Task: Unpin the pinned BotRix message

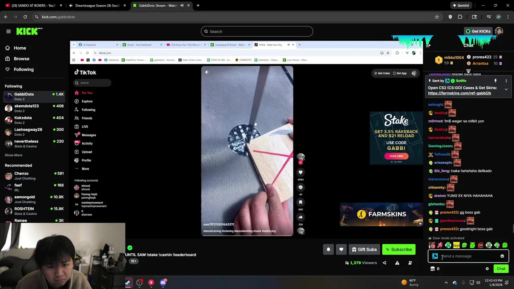Action: point(496,81)
